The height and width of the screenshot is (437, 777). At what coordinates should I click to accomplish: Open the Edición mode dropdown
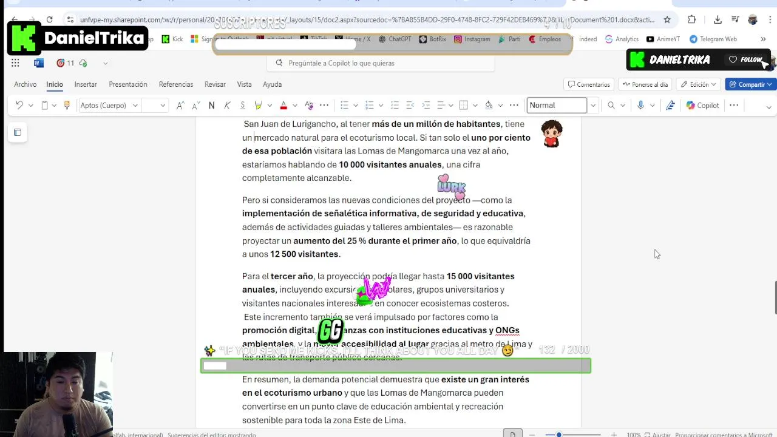[x=699, y=84]
